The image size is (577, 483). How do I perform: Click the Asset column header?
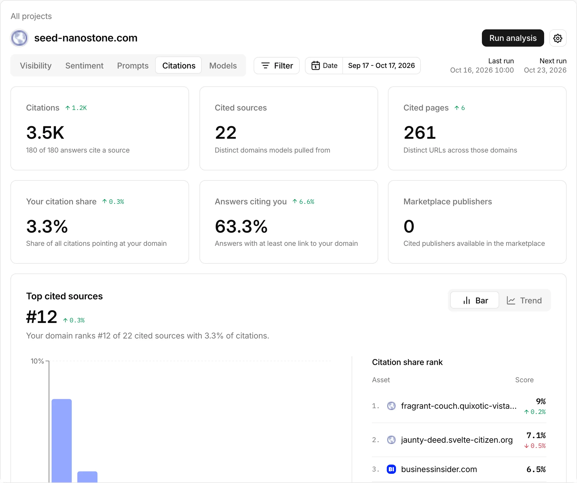coord(381,380)
